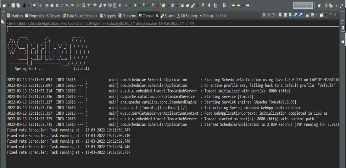Switch to the Properties tab
Image resolution: width=346 pixels, height=168 pixels.
click(34, 16)
